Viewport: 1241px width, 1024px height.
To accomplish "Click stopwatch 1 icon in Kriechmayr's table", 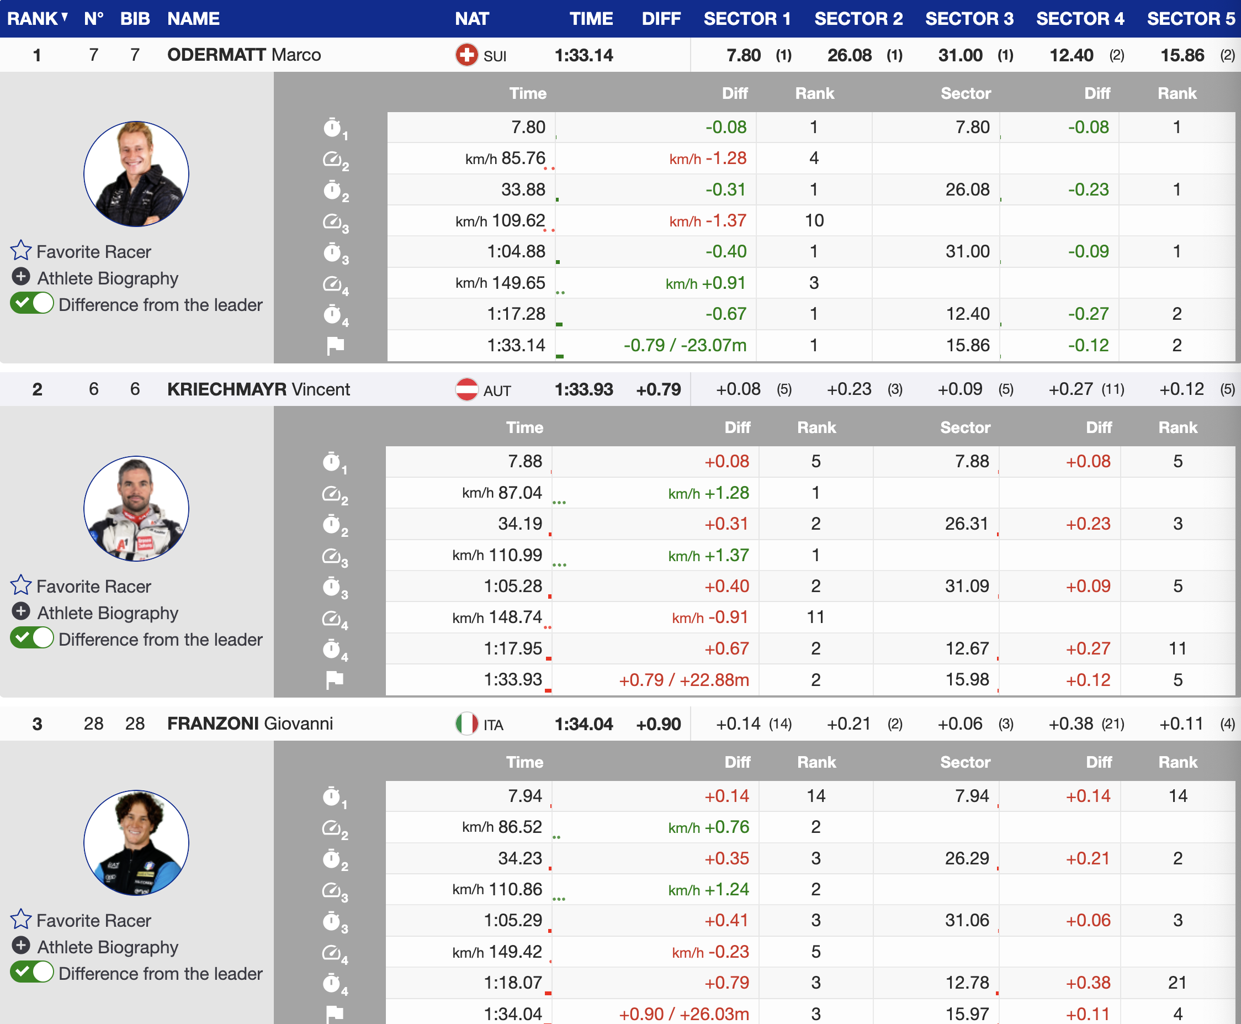I will (x=332, y=462).
